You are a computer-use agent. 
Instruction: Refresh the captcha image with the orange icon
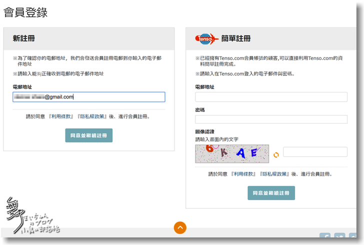pos(275,155)
